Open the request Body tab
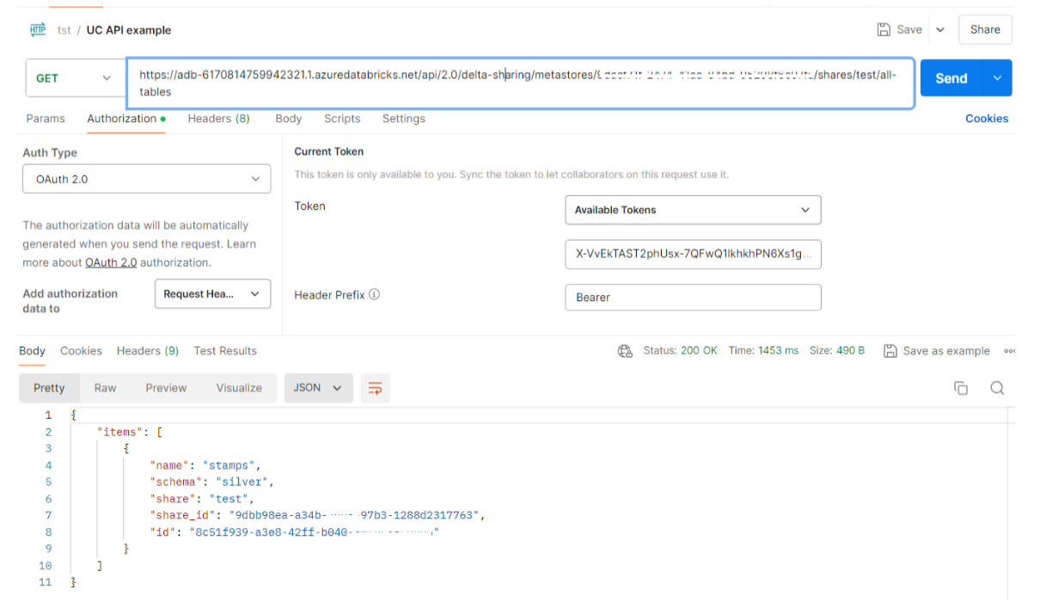Screen dimensions: 1058x614 click(289, 119)
